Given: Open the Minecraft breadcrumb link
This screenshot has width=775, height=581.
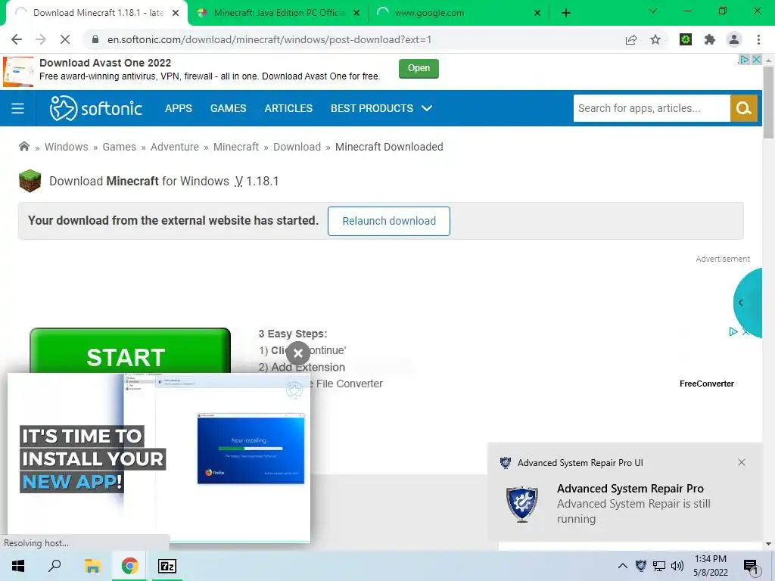Looking at the screenshot, I should click(236, 147).
